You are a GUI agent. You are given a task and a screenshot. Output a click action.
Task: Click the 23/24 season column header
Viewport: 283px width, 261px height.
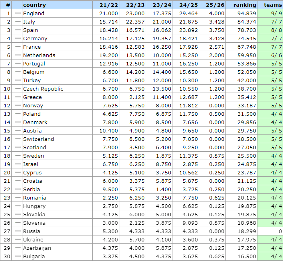[162, 5]
